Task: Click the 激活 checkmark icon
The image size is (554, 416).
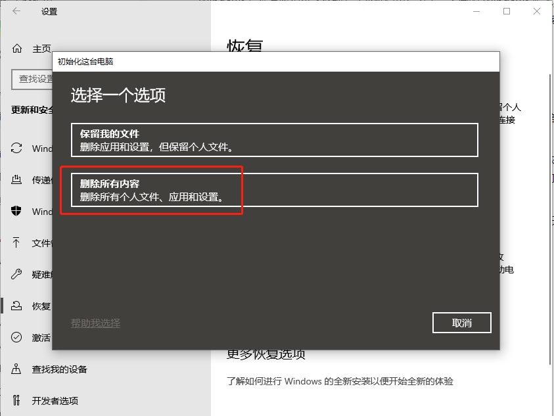Action: pos(16,337)
